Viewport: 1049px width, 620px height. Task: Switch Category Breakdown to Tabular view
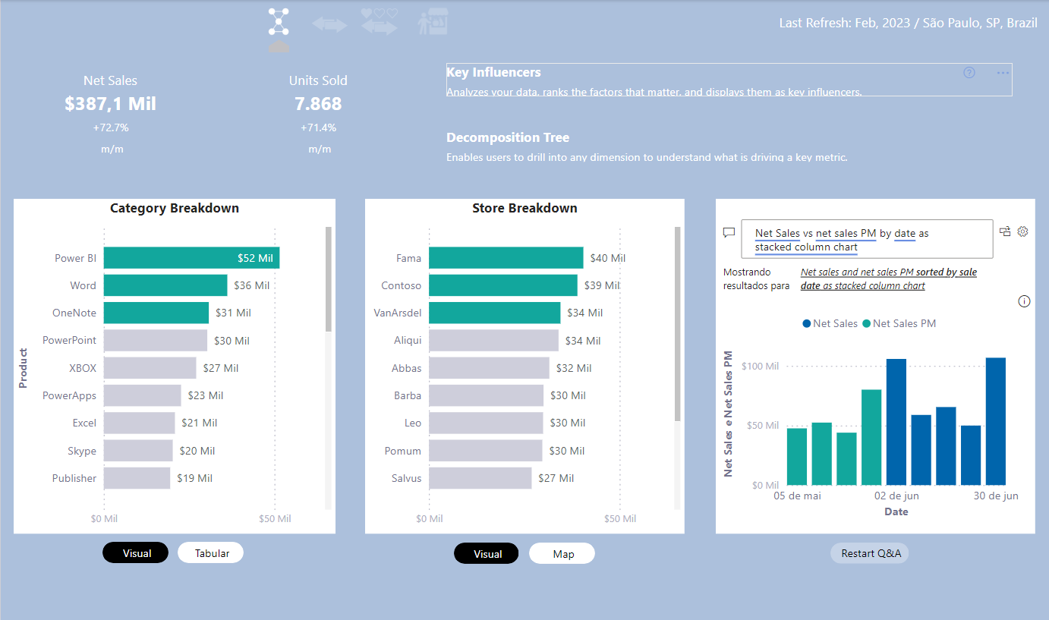211,553
